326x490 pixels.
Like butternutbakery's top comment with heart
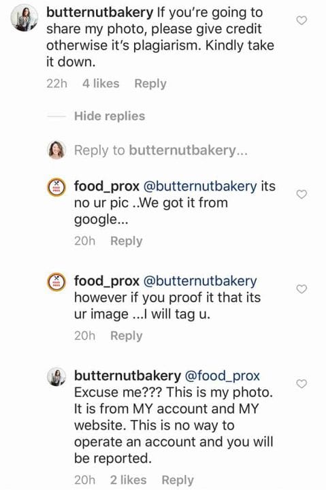pos(301,20)
